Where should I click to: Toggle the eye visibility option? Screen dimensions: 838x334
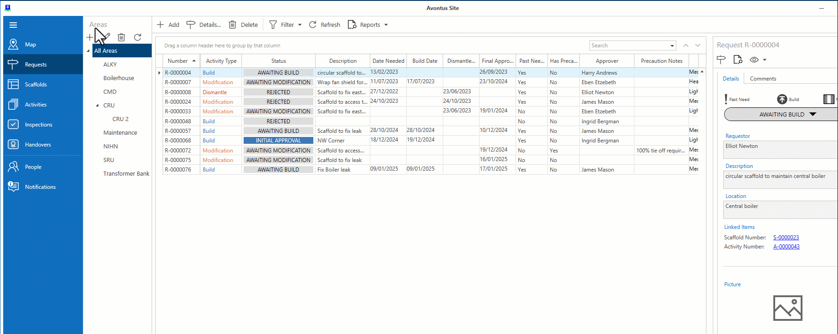coord(755,60)
